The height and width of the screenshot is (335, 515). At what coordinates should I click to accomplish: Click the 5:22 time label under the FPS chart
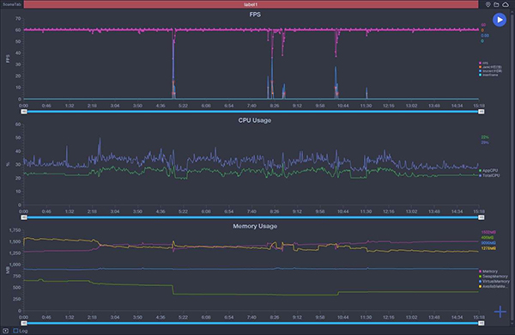tap(183, 106)
